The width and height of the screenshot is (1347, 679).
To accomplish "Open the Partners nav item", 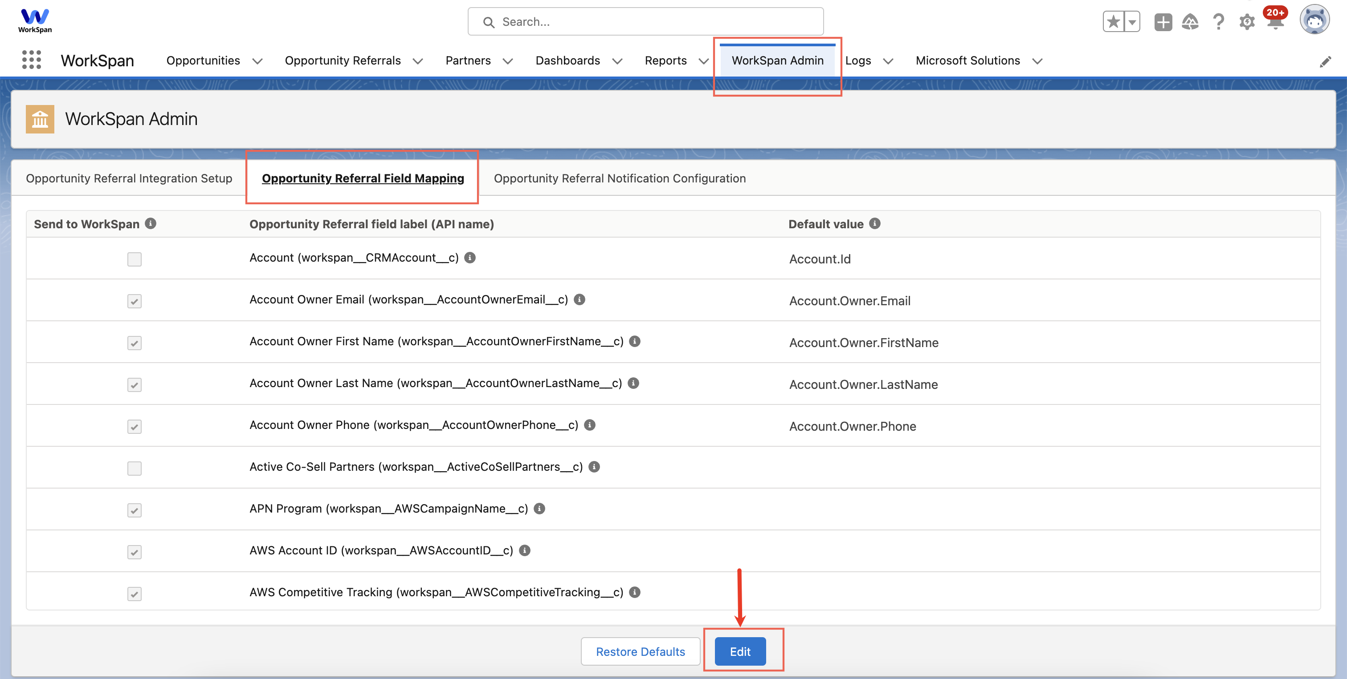I will point(468,61).
